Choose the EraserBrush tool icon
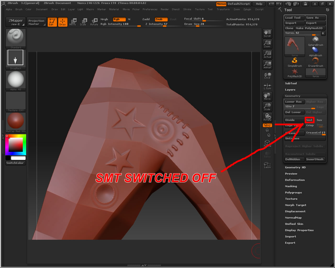Image resolution: width=335 pixels, height=268 pixels. pos(316,62)
